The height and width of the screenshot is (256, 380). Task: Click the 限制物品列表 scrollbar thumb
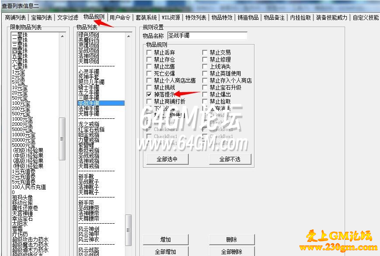click(x=62, y=139)
